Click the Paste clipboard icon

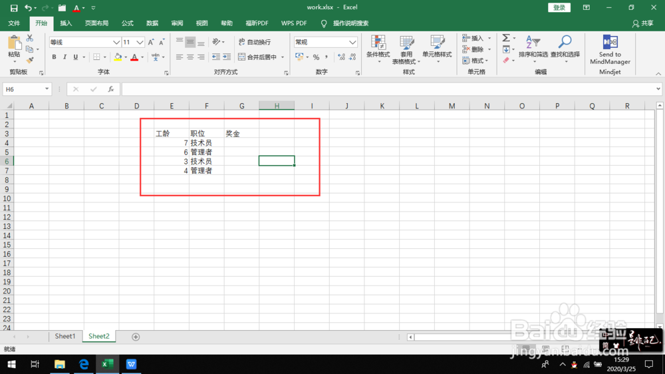14,43
